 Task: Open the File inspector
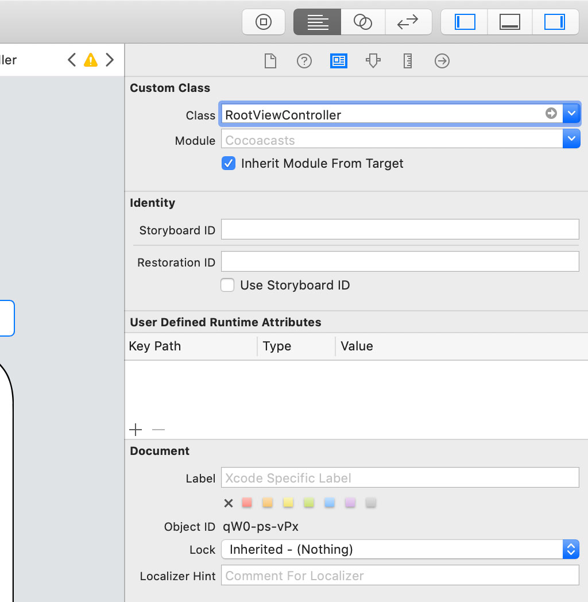click(270, 61)
